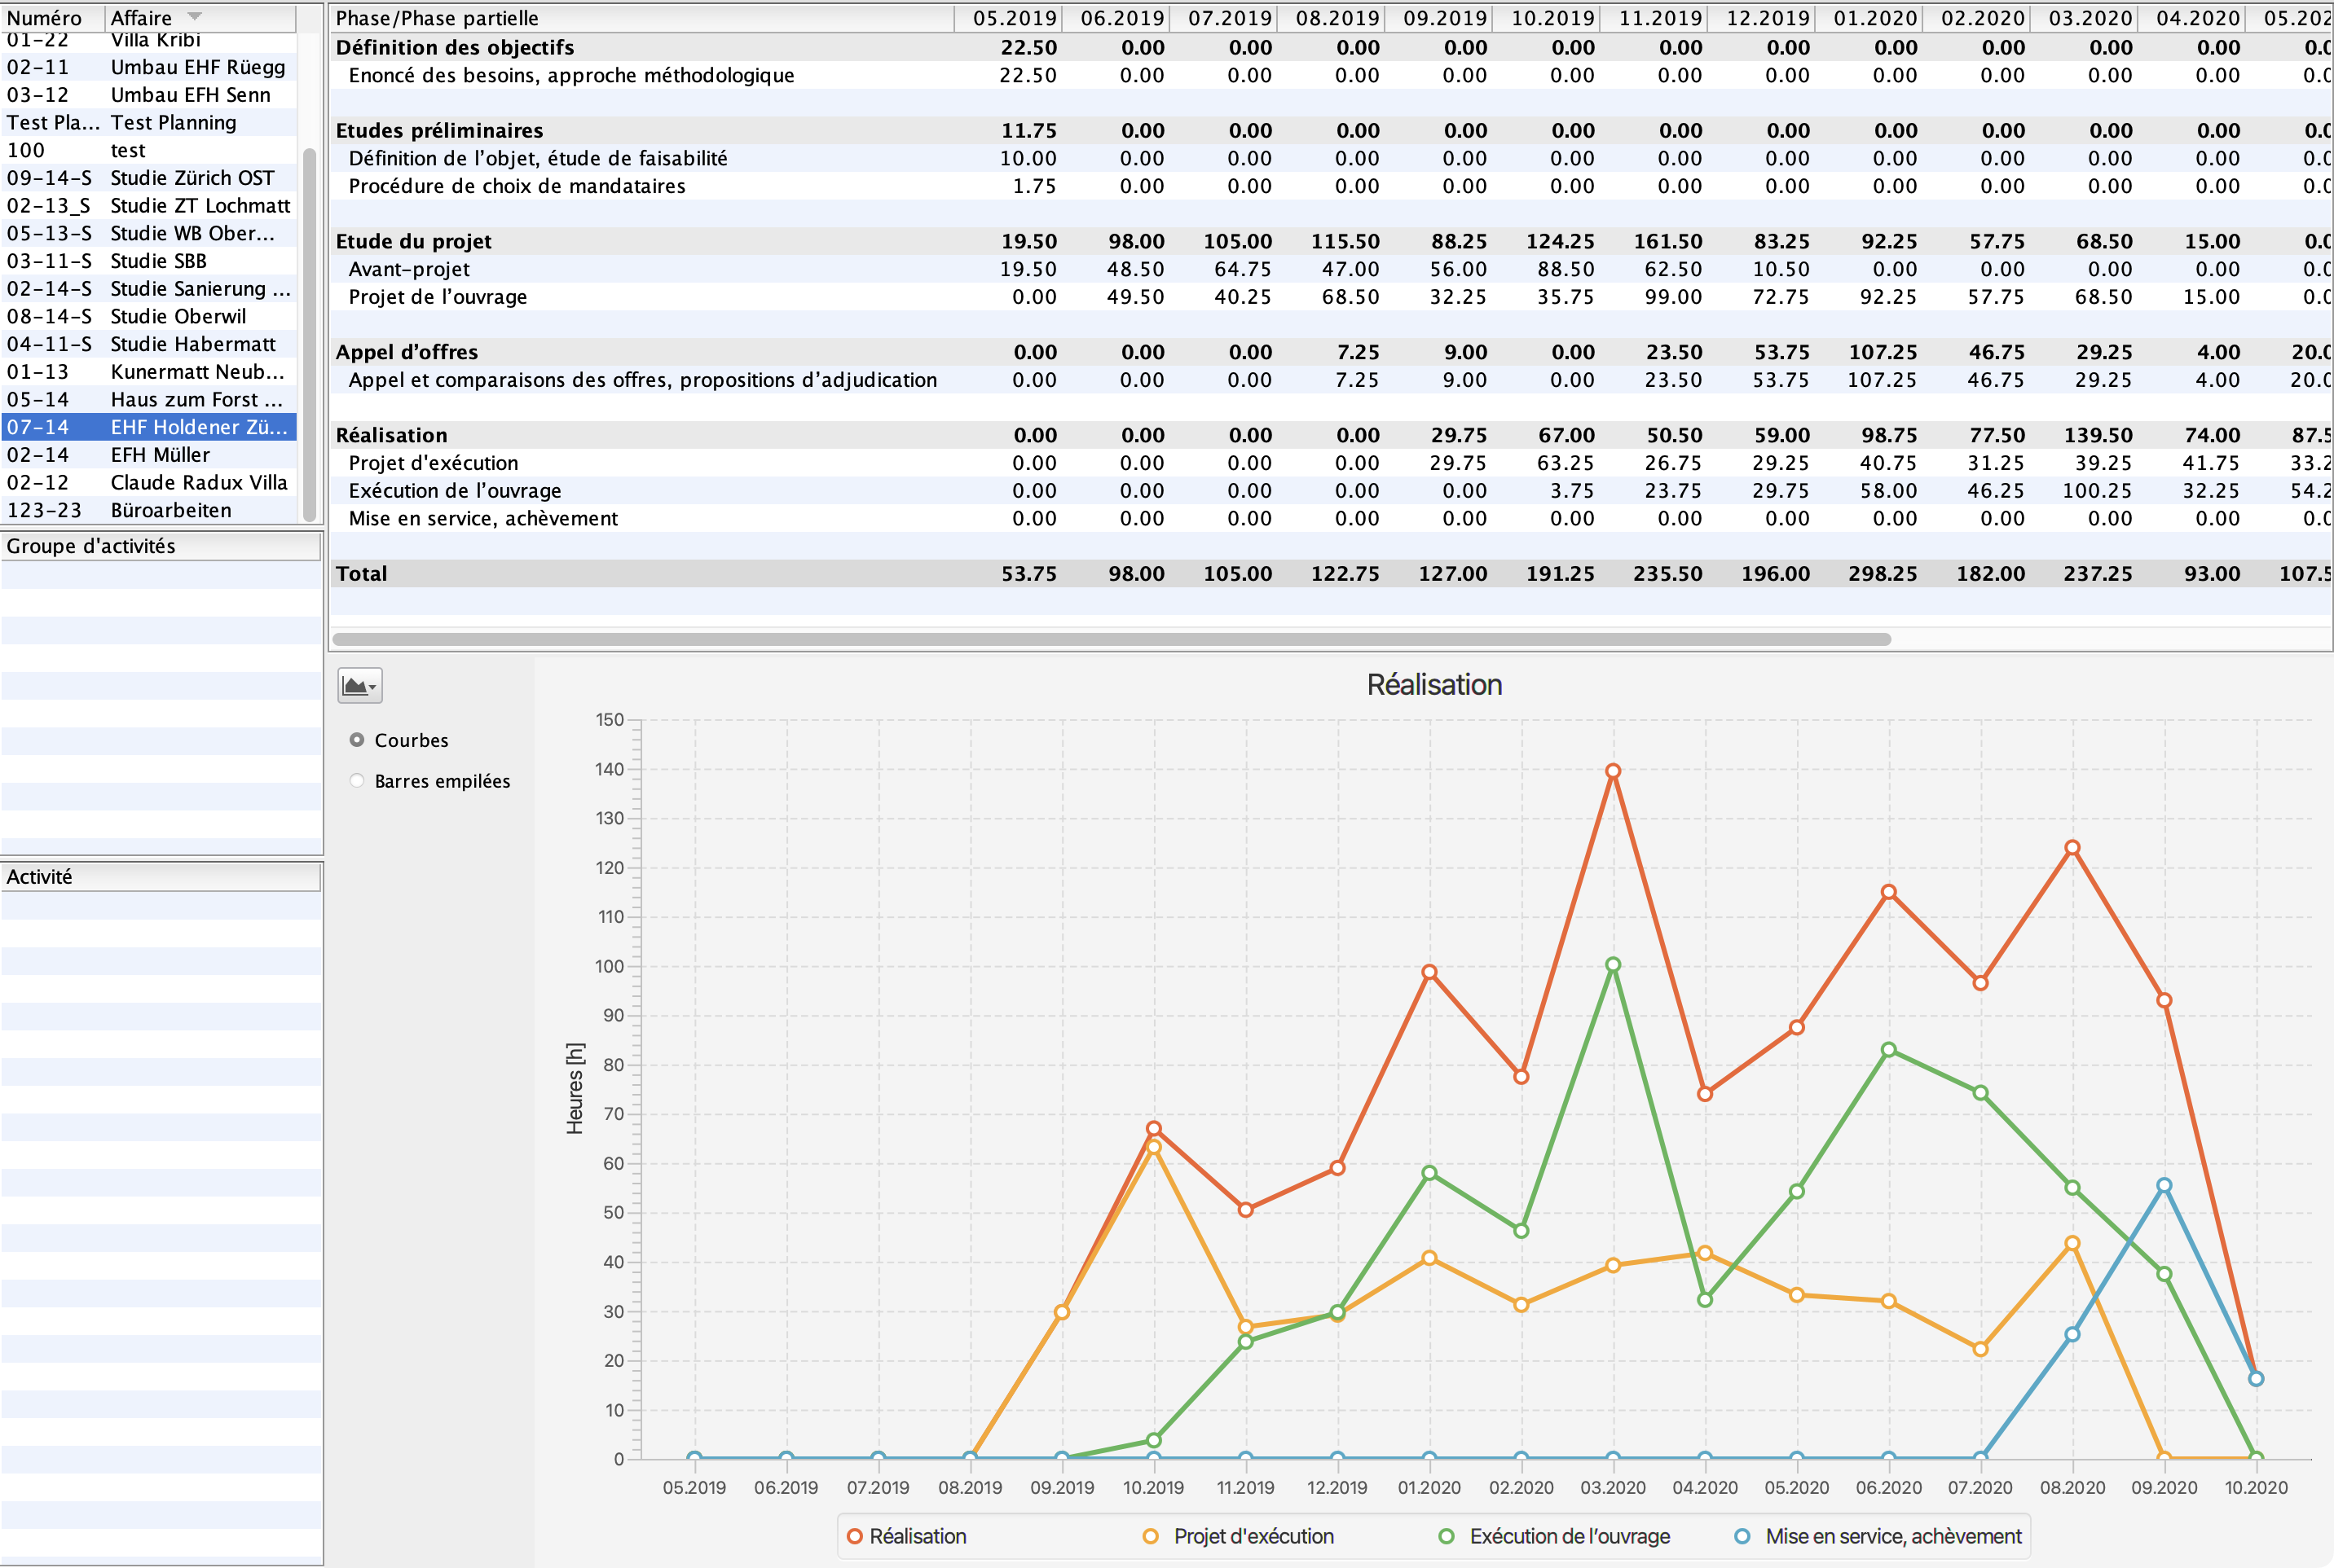Viewport: 2334px width, 1568px height.
Task: Select the Etude du projet phase row
Action: [x=1332, y=241]
